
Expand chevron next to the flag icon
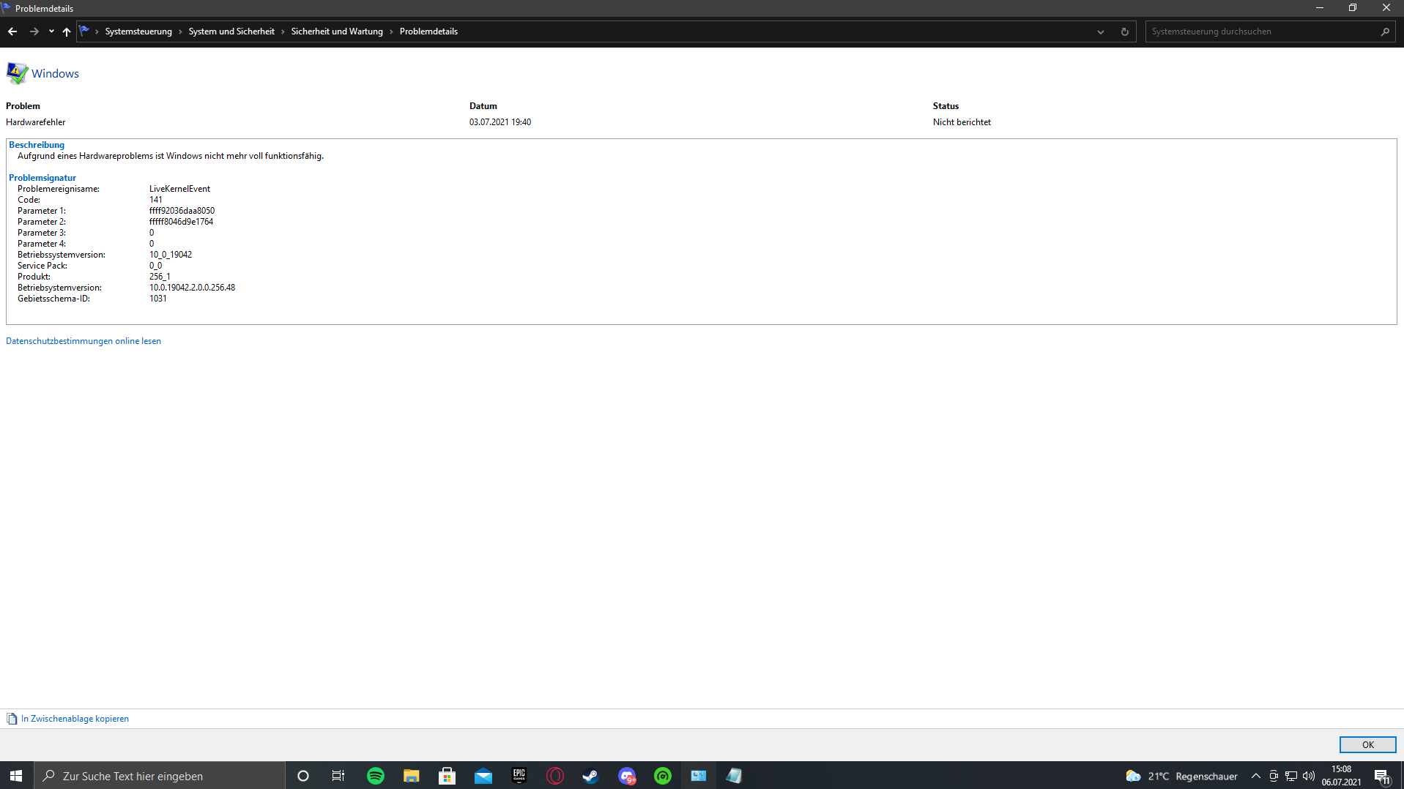[x=97, y=31]
